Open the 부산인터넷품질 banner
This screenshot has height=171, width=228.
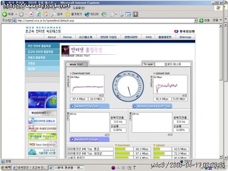[x=42, y=113]
